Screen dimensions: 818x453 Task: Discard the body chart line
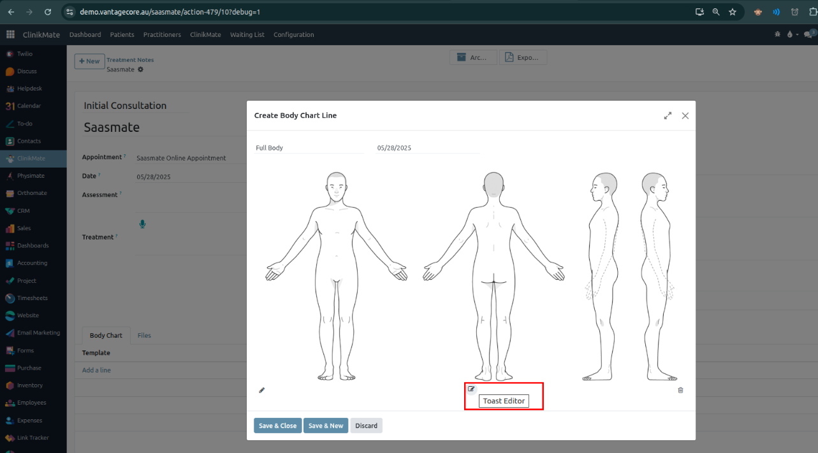click(366, 426)
